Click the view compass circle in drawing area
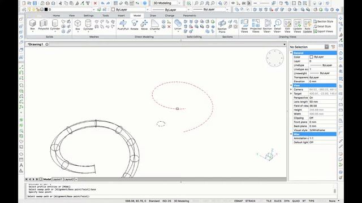Screen dimensions: 362x203 coord(275,58)
